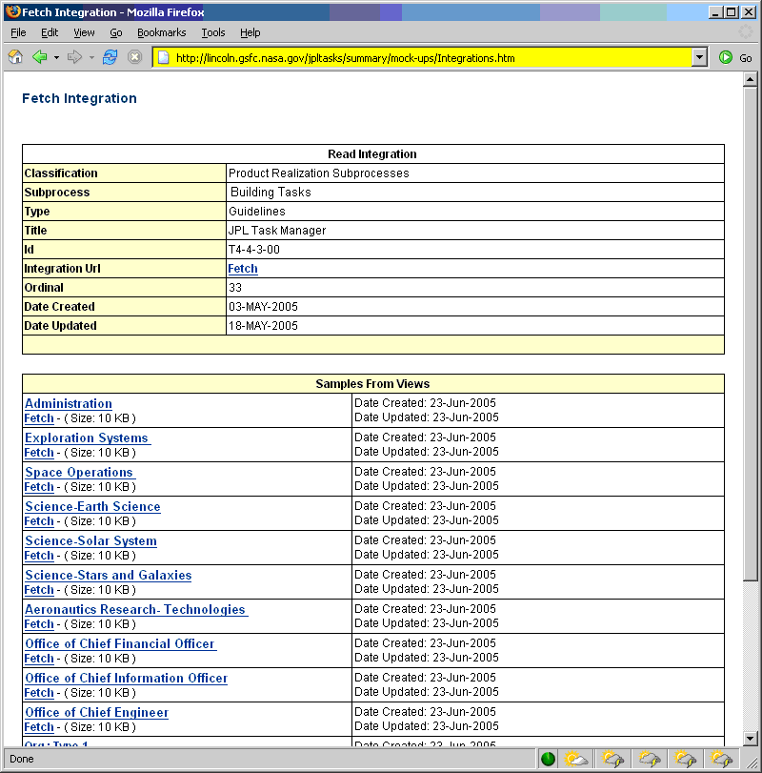Select the T4-4-3-00 Id value
The height and width of the screenshot is (773, 762).
click(254, 250)
